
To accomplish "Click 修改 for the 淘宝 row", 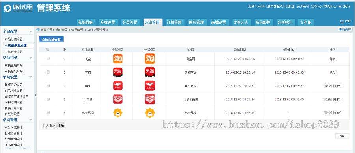I will pos(333,59).
